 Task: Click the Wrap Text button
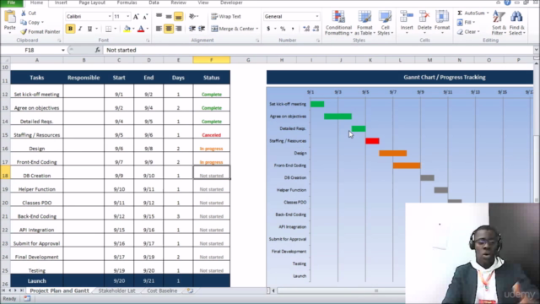pos(226,17)
